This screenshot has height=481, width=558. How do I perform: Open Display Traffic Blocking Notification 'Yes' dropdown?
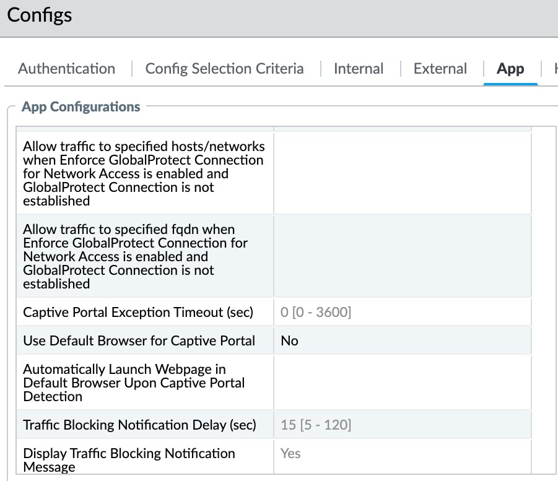402,454
